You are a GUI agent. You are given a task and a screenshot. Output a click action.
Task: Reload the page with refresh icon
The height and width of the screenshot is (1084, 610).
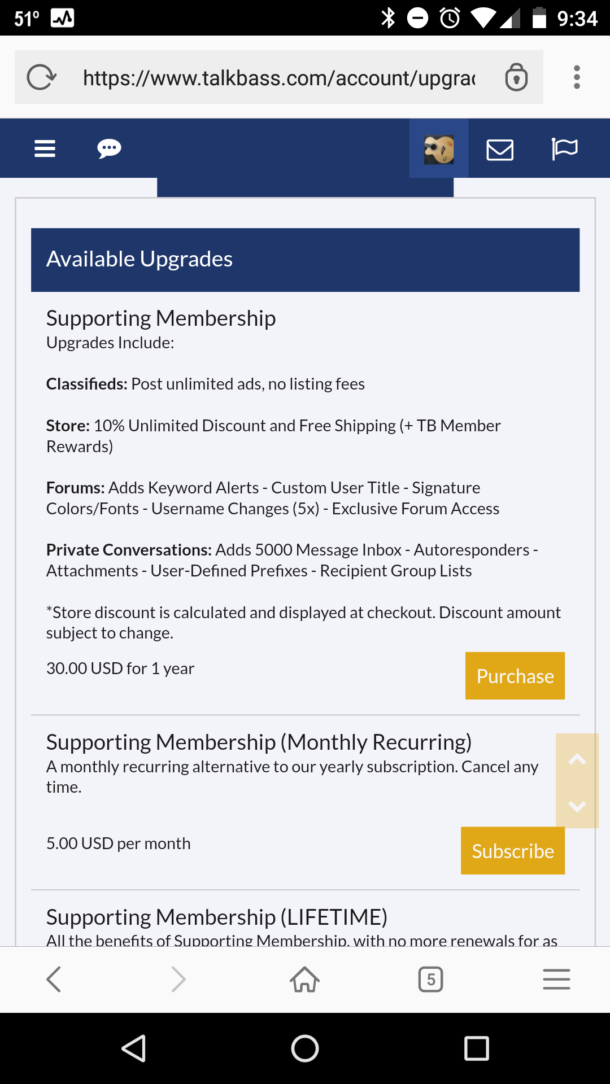coord(41,77)
